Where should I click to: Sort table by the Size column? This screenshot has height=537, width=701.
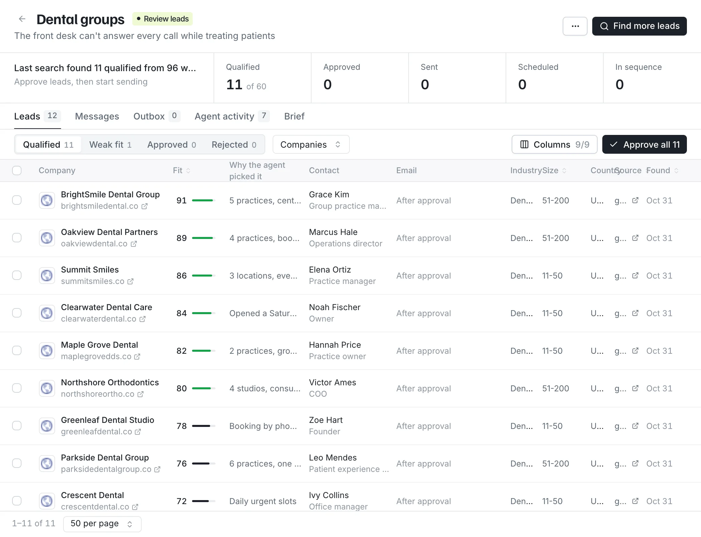coord(554,170)
